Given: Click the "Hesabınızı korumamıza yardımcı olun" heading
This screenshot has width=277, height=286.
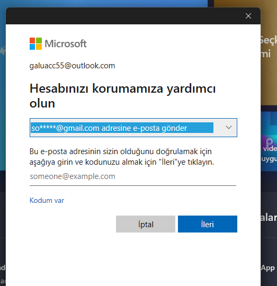Looking at the screenshot, I should coord(122,96).
